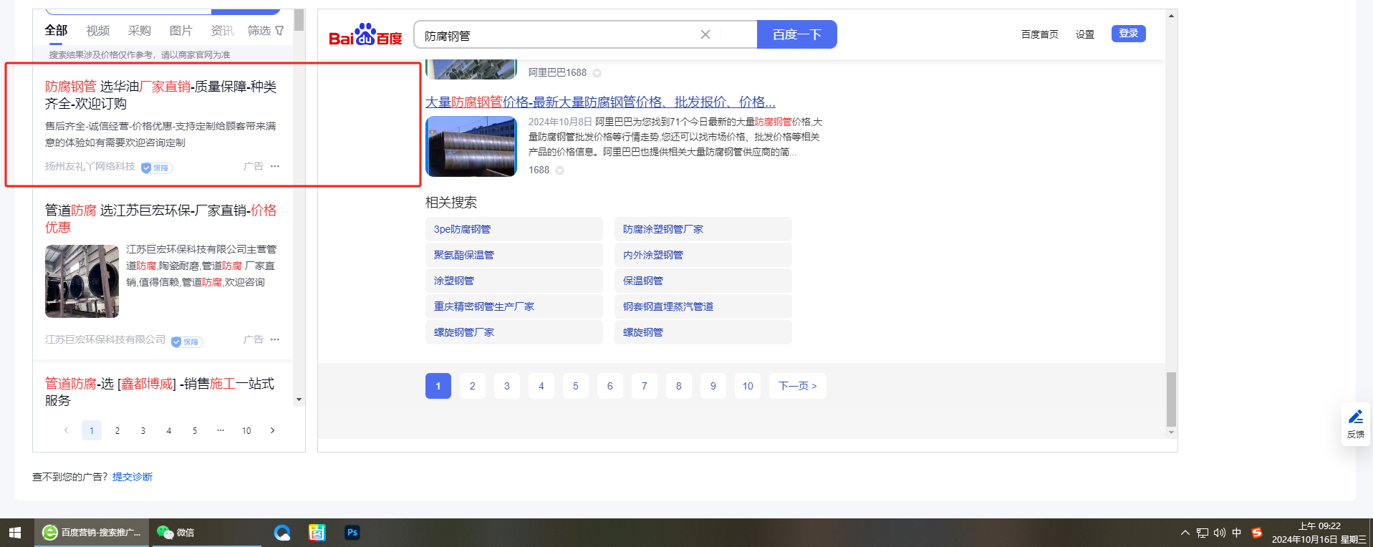Open the picture app icon on the taskbar
The height and width of the screenshot is (547, 1373).
pos(317,533)
